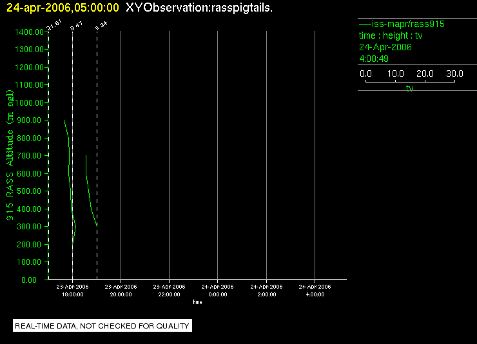Click the REAL-TIME DATA, NOT CHECKED FOR QUALITY banner
The image size is (477, 344).
tap(102, 326)
